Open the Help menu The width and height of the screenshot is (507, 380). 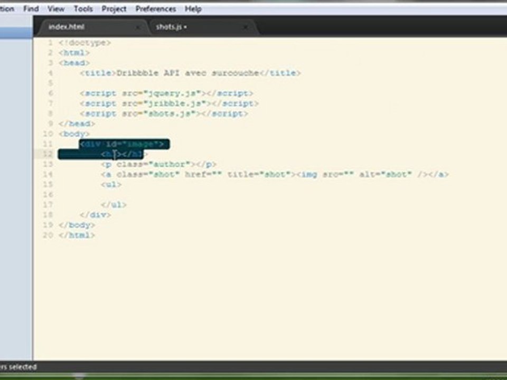[x=193, y=9]
